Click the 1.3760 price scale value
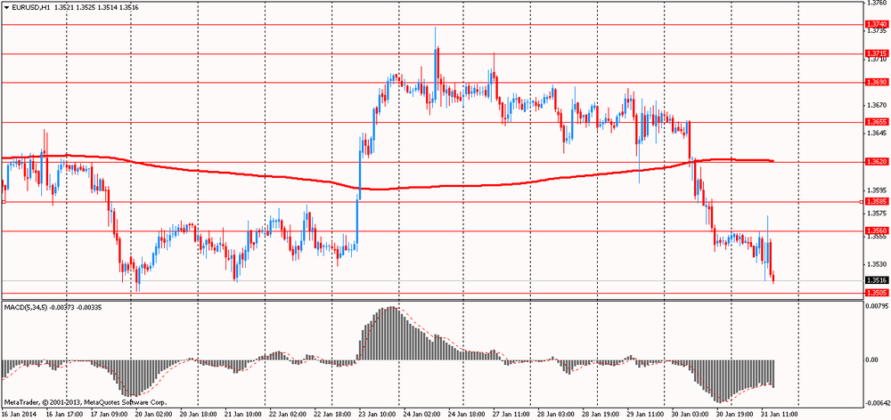The height and width of the screenshot is (420, 891). [x=876, y=3]
